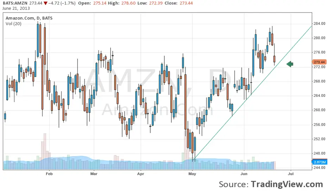Click the 260.00 price axis label

pyautogui.click(x=319, y=110)
